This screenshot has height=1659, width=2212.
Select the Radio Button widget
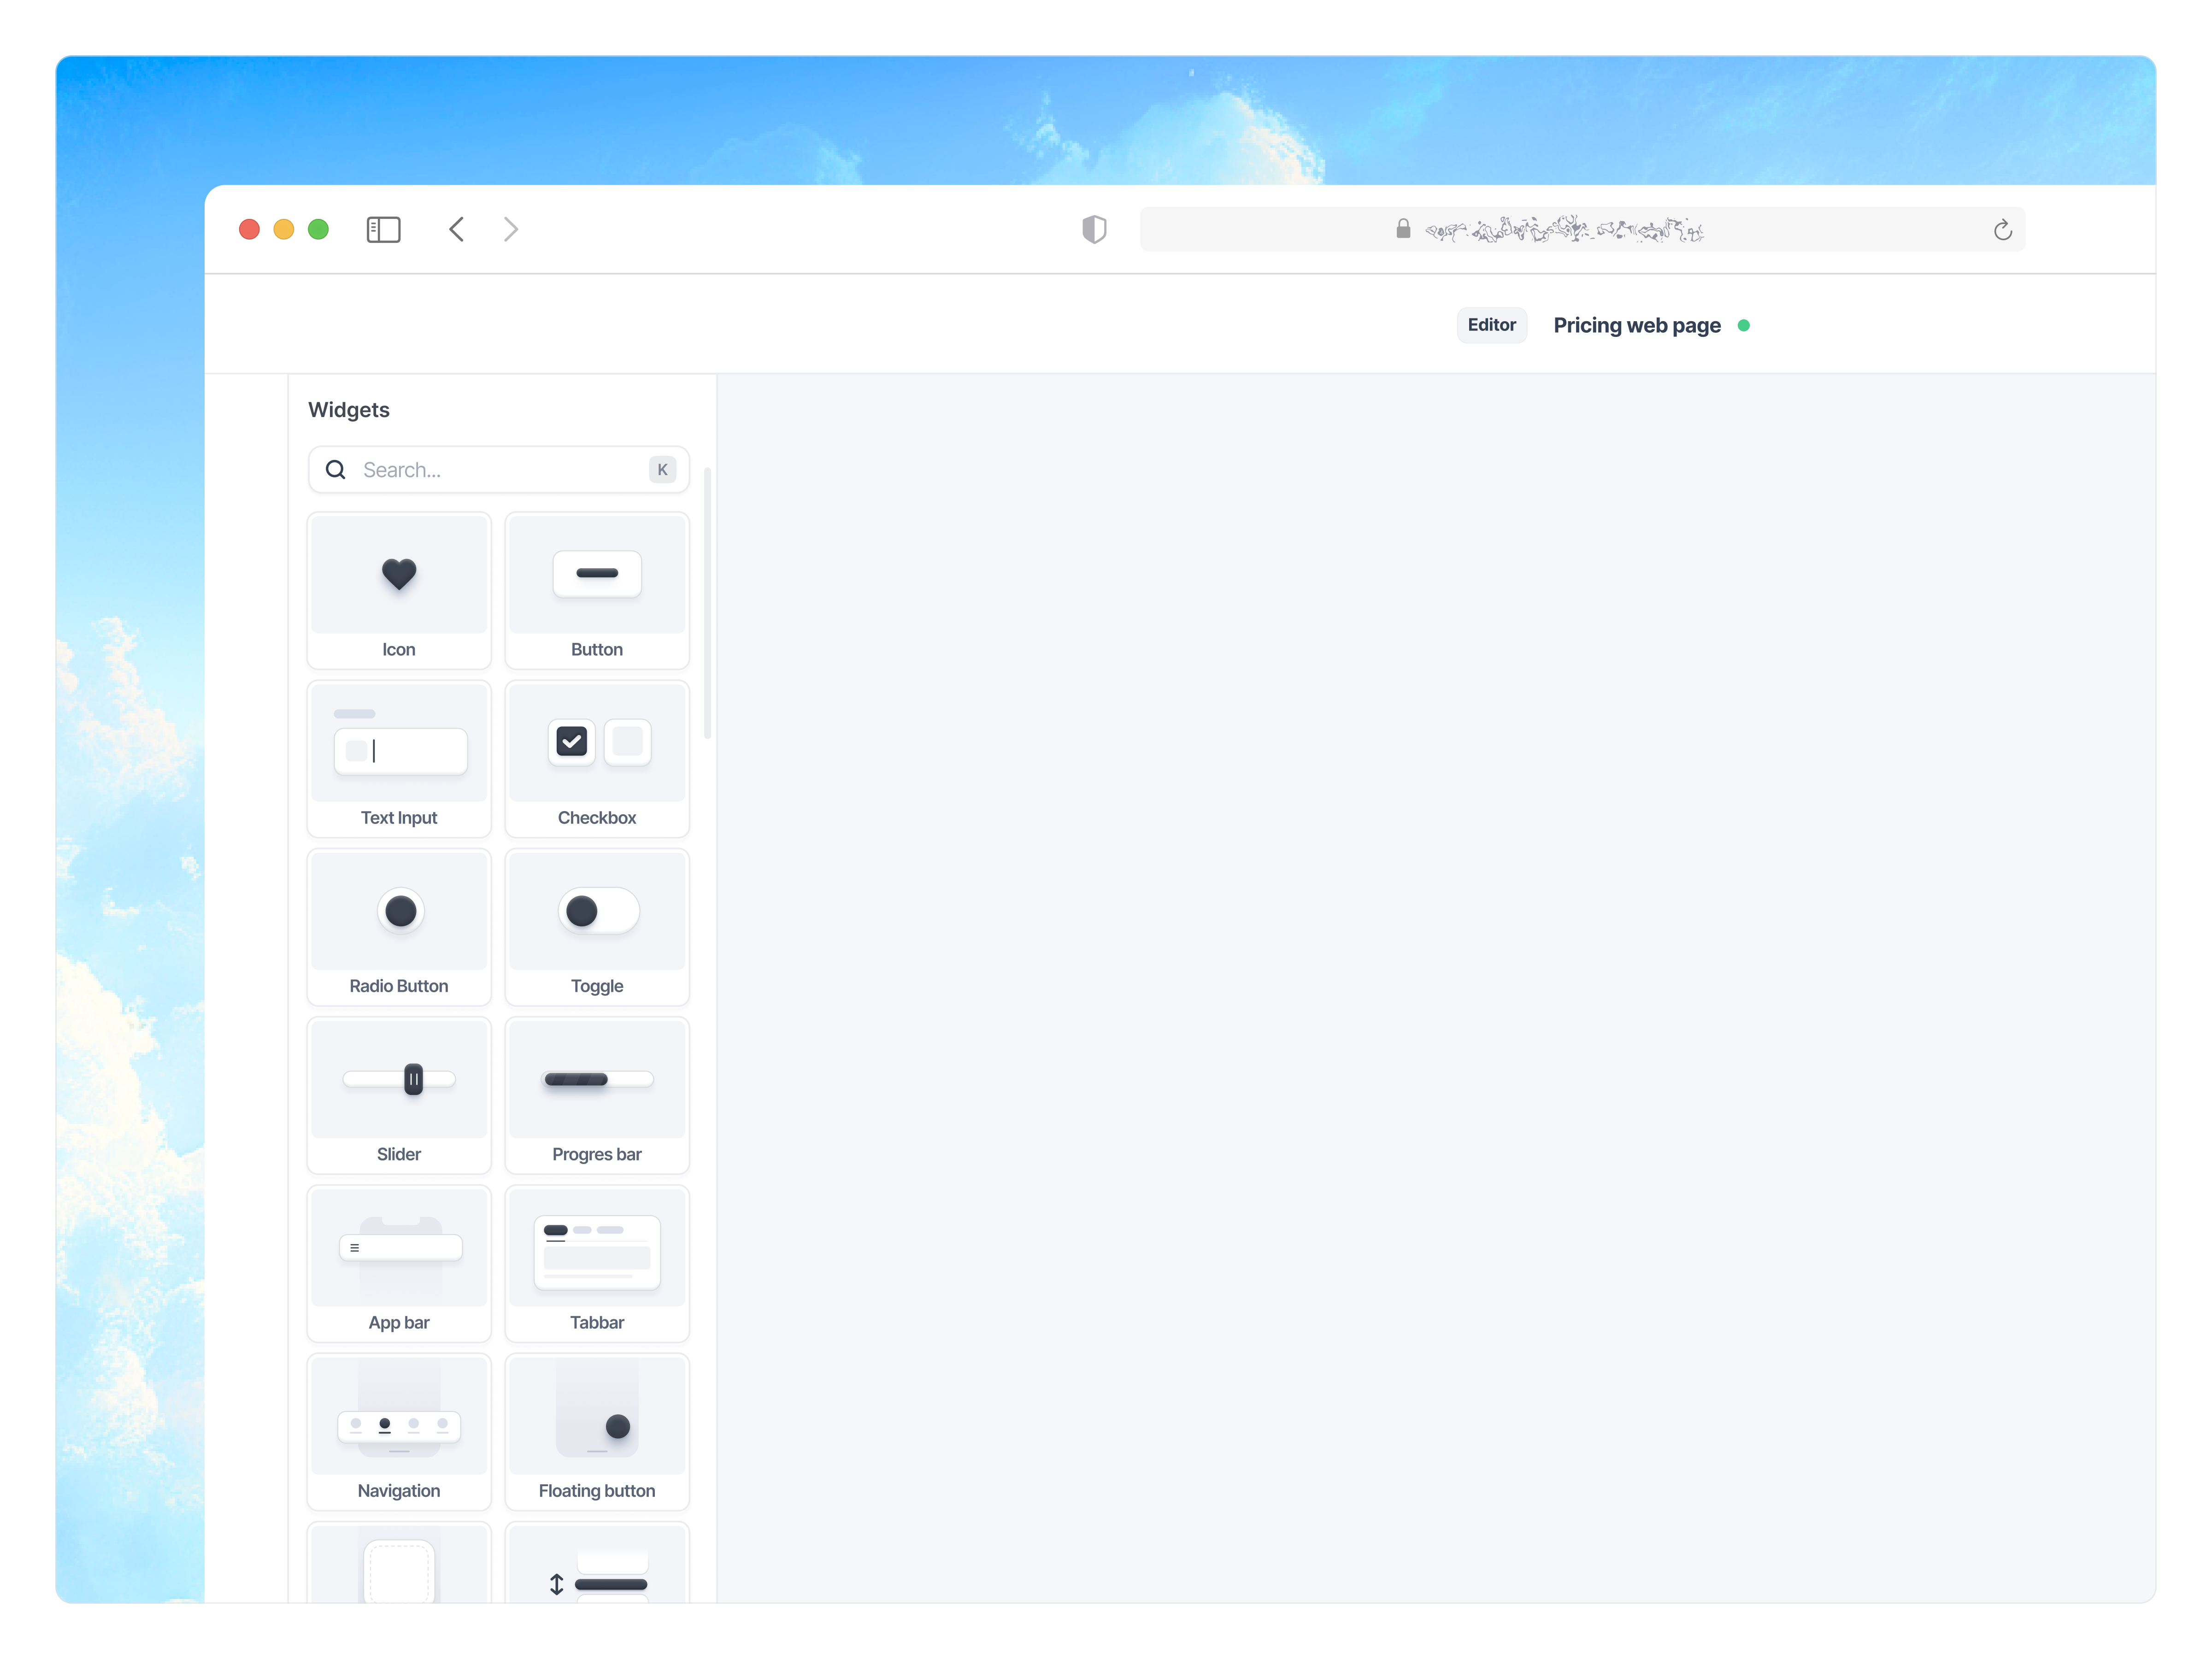point(398,927)
